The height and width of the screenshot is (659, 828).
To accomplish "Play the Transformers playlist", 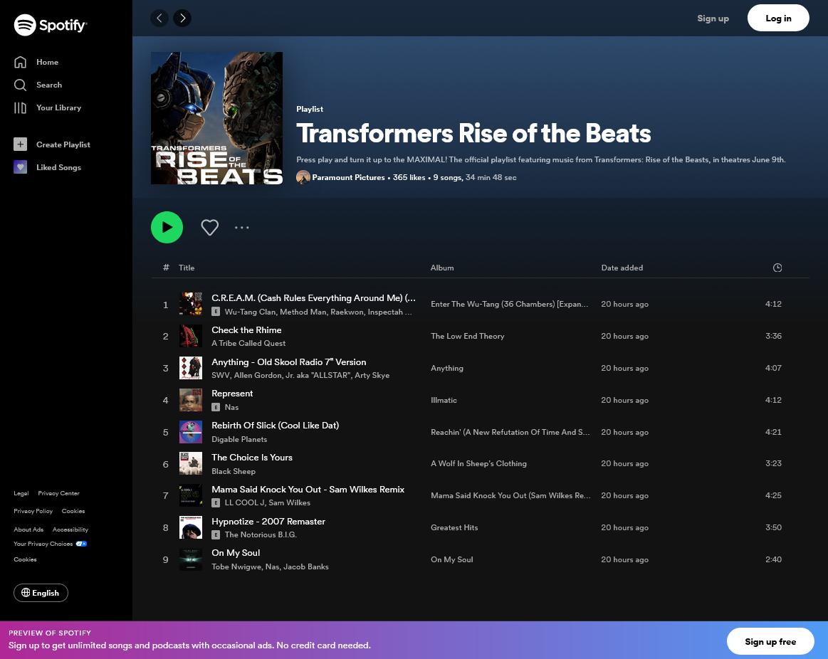I will pos(167,227).
